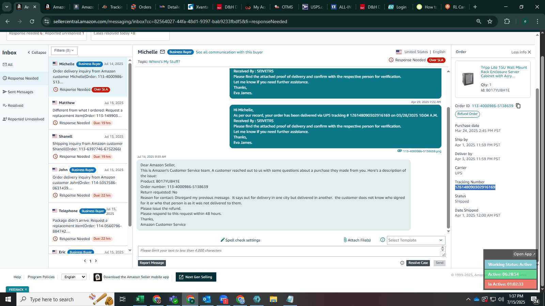Image resolution: width=545 pixels, height=306 pixels.
Task: Zoom page using magnifier icon in address bar
Action: pyautogui.click(x=479, y=21)
